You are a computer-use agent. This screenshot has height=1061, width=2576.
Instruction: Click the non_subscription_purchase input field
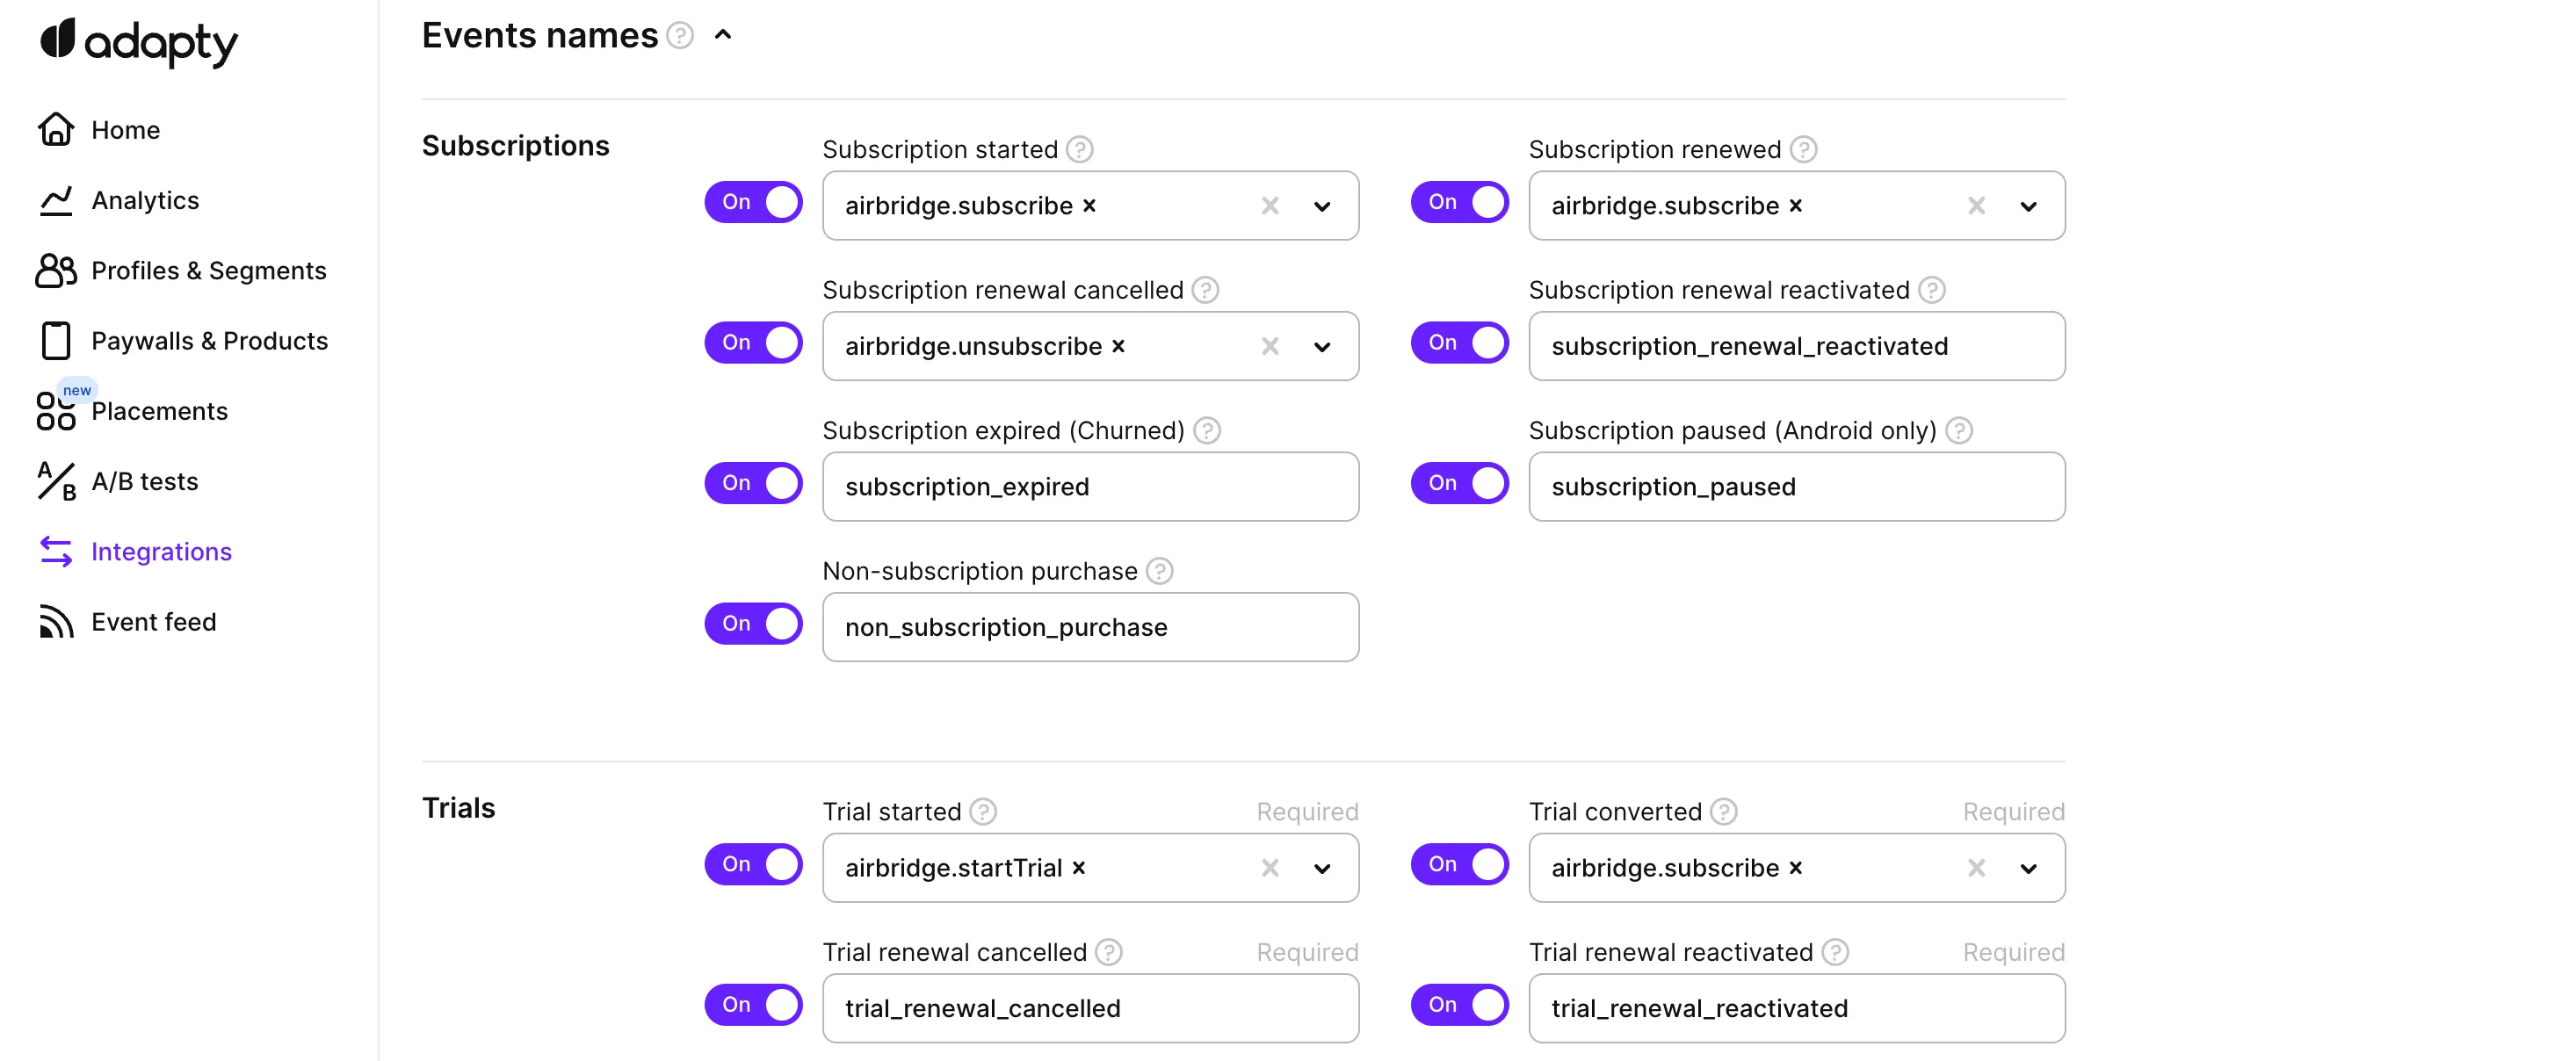[1090, 627]
